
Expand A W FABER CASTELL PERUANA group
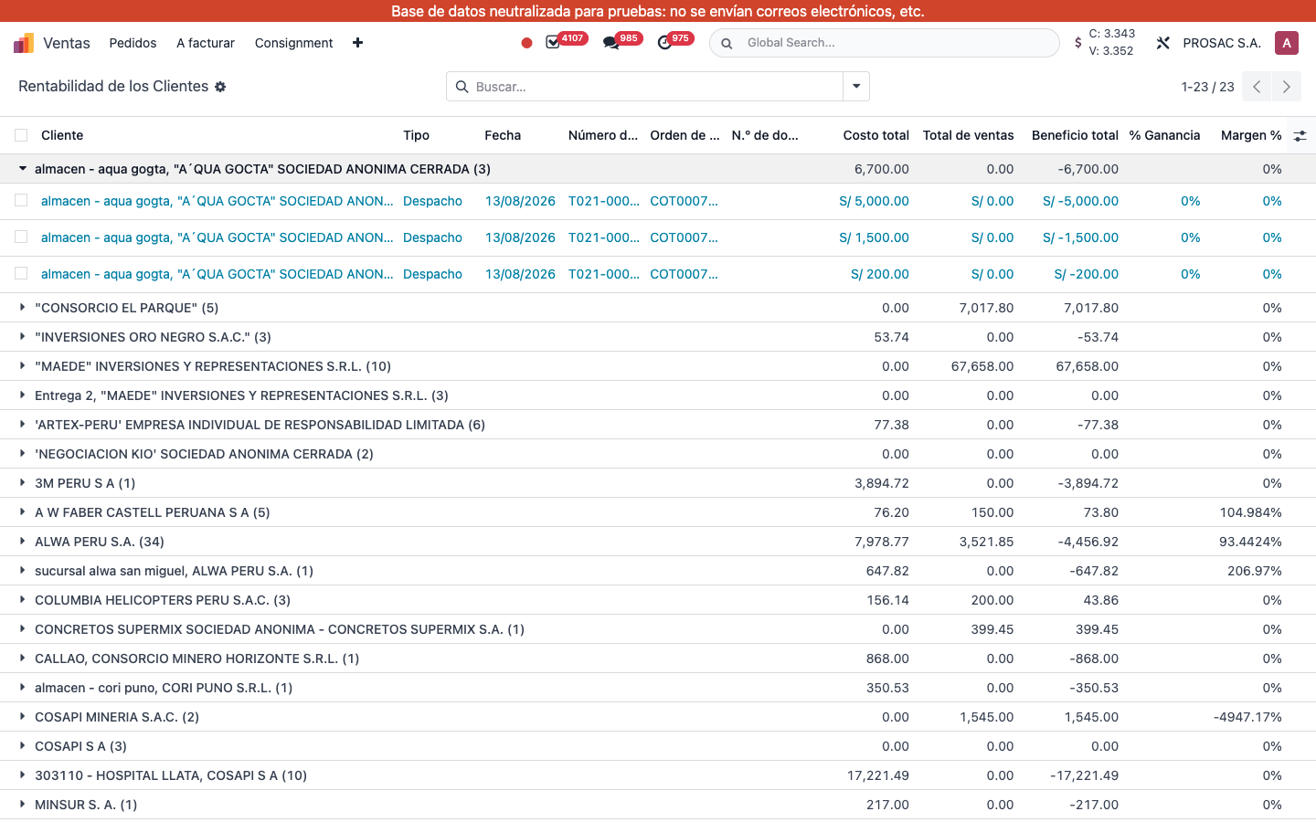[x=22, y=512]
